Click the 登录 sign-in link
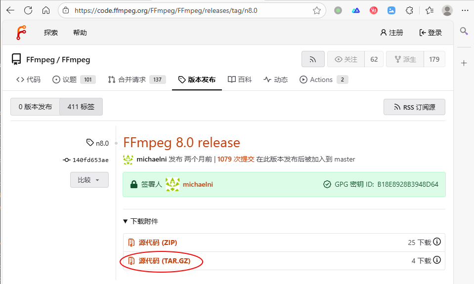 point(431,33)
